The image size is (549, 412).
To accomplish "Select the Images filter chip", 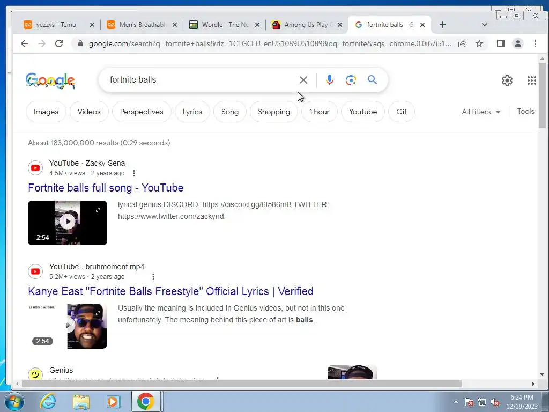I will point(46,112).
